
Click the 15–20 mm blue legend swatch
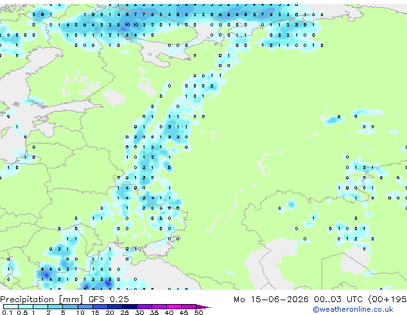point(100,307)
